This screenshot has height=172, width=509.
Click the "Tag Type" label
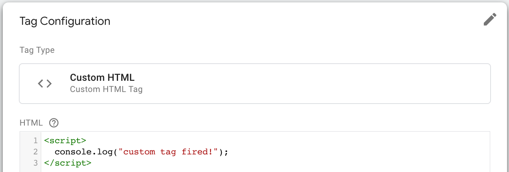[x=37, y=50]
